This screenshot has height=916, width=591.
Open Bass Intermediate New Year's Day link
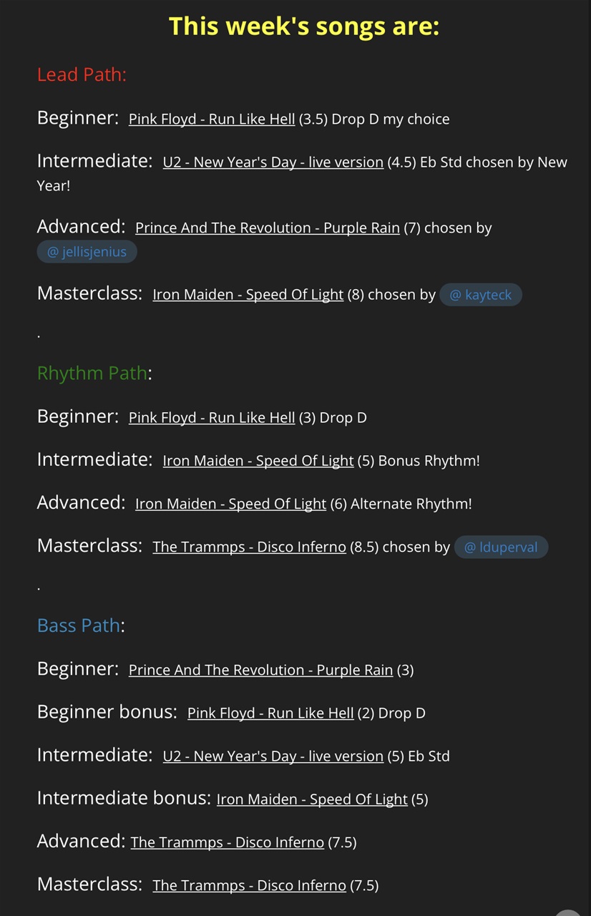(x=273, y=756)
